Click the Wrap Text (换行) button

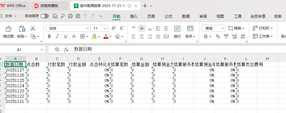tap(177, 32)
